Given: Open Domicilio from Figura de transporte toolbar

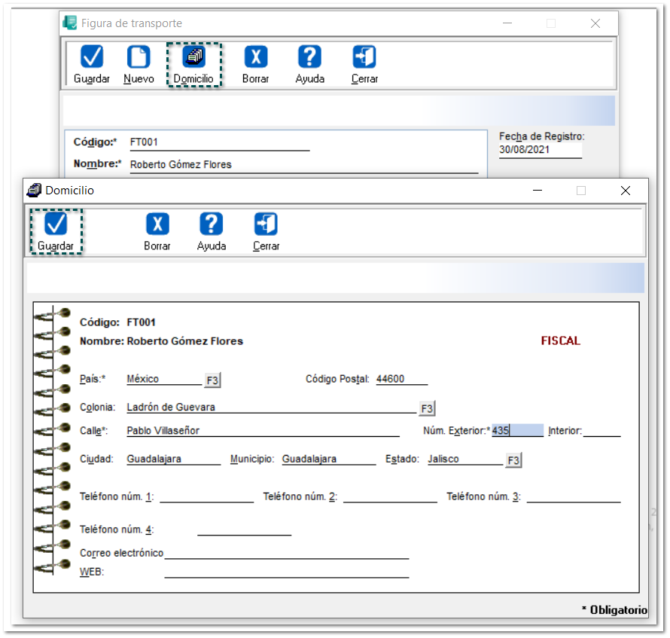Looking at the screenshot, I should coord(194,65).
